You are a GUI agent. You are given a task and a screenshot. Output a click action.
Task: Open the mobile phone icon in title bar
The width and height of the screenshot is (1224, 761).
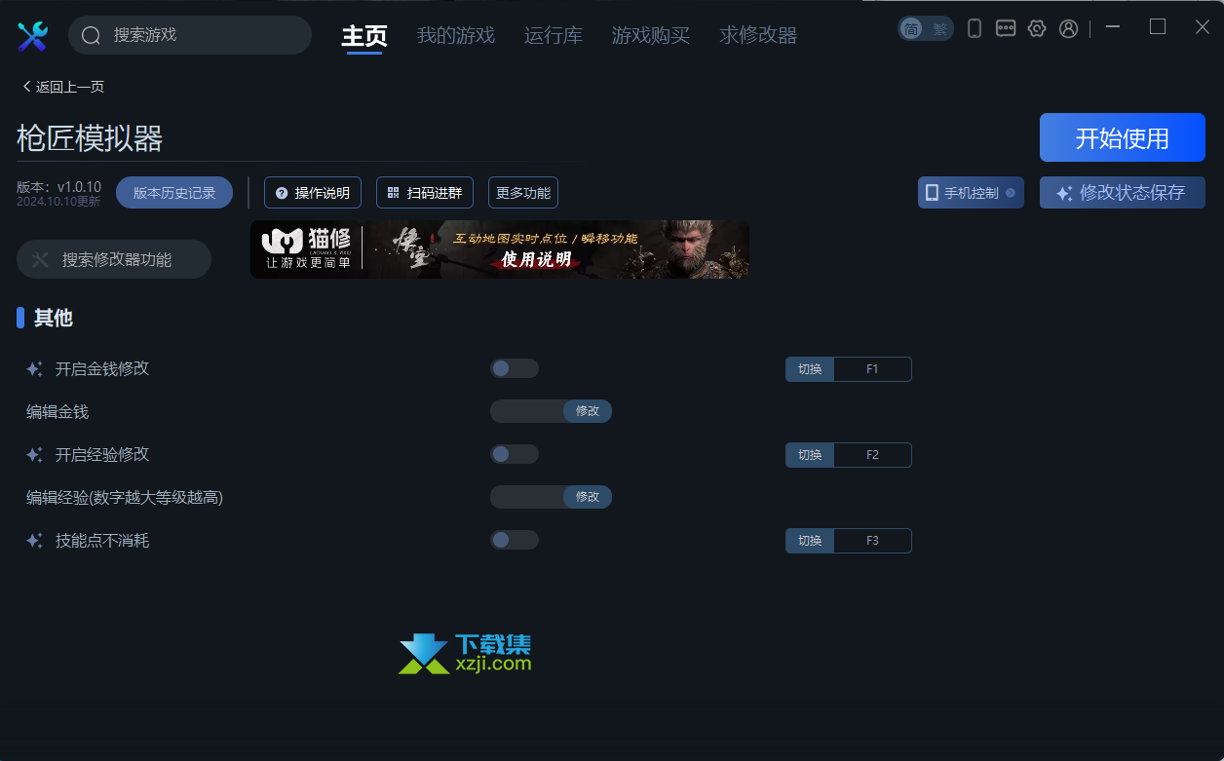(975, 28)
